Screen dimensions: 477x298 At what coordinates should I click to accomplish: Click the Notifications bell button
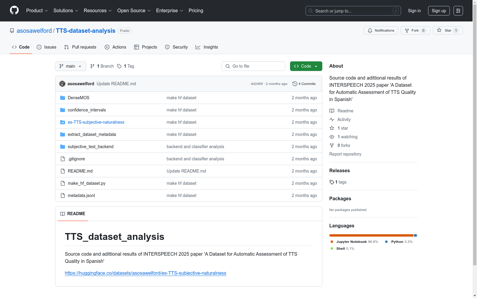tap(381, 30)
